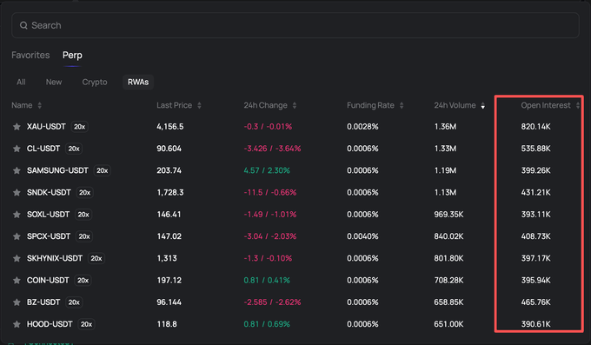591x345 pixels.
Task: Favorite the CL-USDT star icon
Action: pyautogui.click(x=17, y=149)
